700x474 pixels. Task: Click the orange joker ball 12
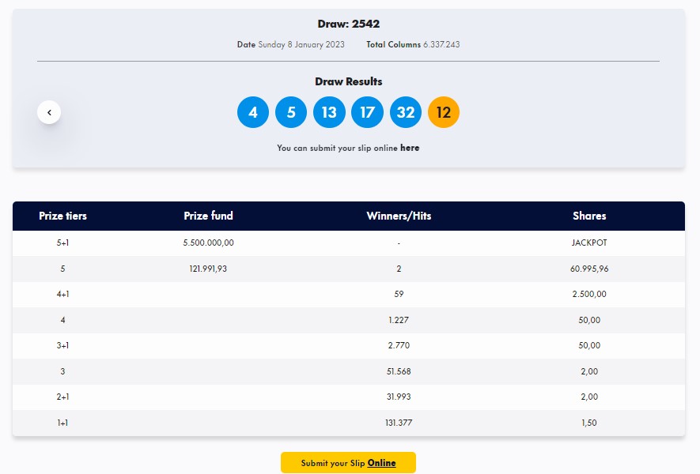pos(444,112)
